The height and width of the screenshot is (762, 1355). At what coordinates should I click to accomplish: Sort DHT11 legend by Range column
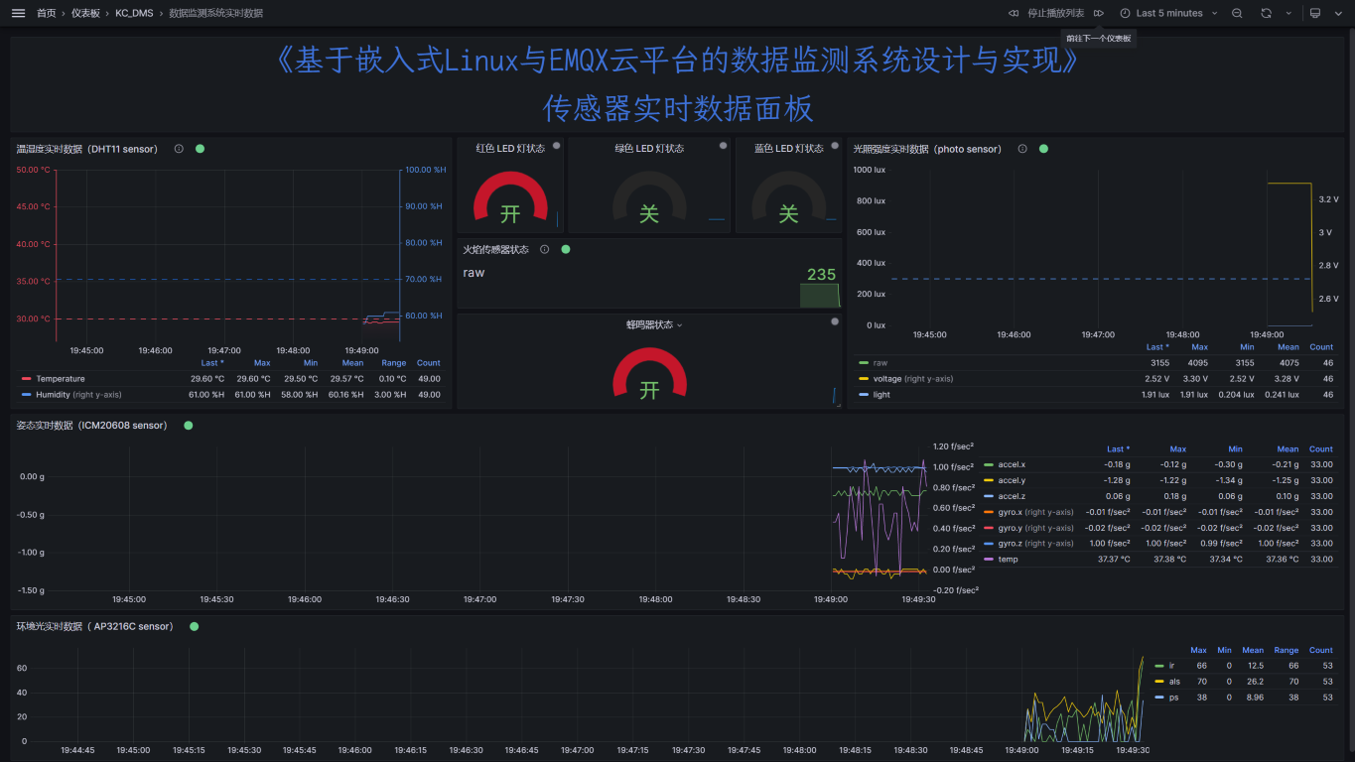click(x=394, y=363)
